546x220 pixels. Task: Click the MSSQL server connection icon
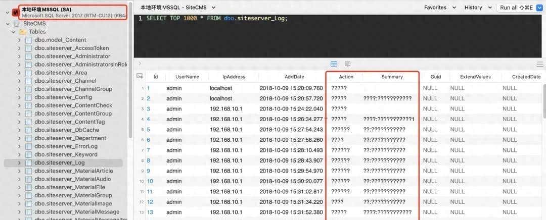(16, 13)
